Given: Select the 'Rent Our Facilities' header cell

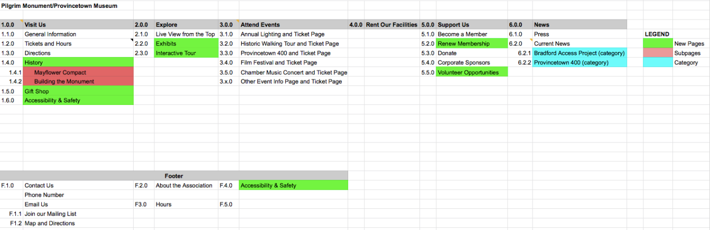Looking at the screenshot, I should pyautogui.click(x=391, y=25).
